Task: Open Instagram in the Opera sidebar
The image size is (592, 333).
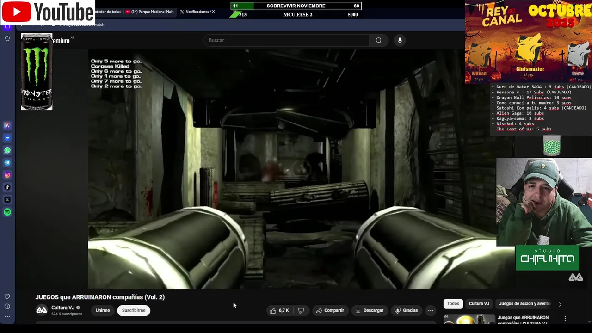Action: [x=7, y=175]
